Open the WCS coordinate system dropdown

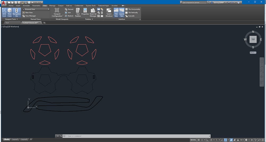(x=253, y=52)
